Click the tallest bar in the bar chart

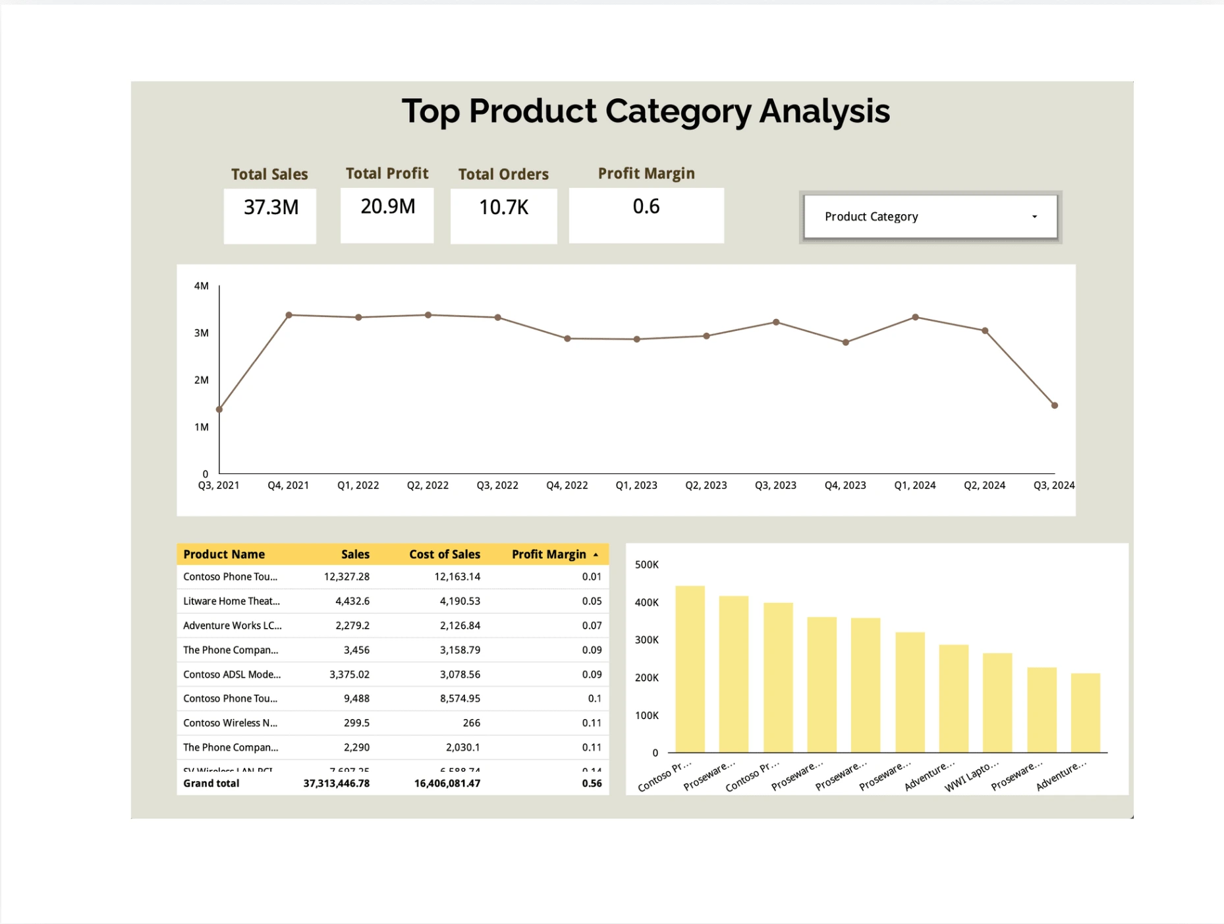tap(690, 669)
